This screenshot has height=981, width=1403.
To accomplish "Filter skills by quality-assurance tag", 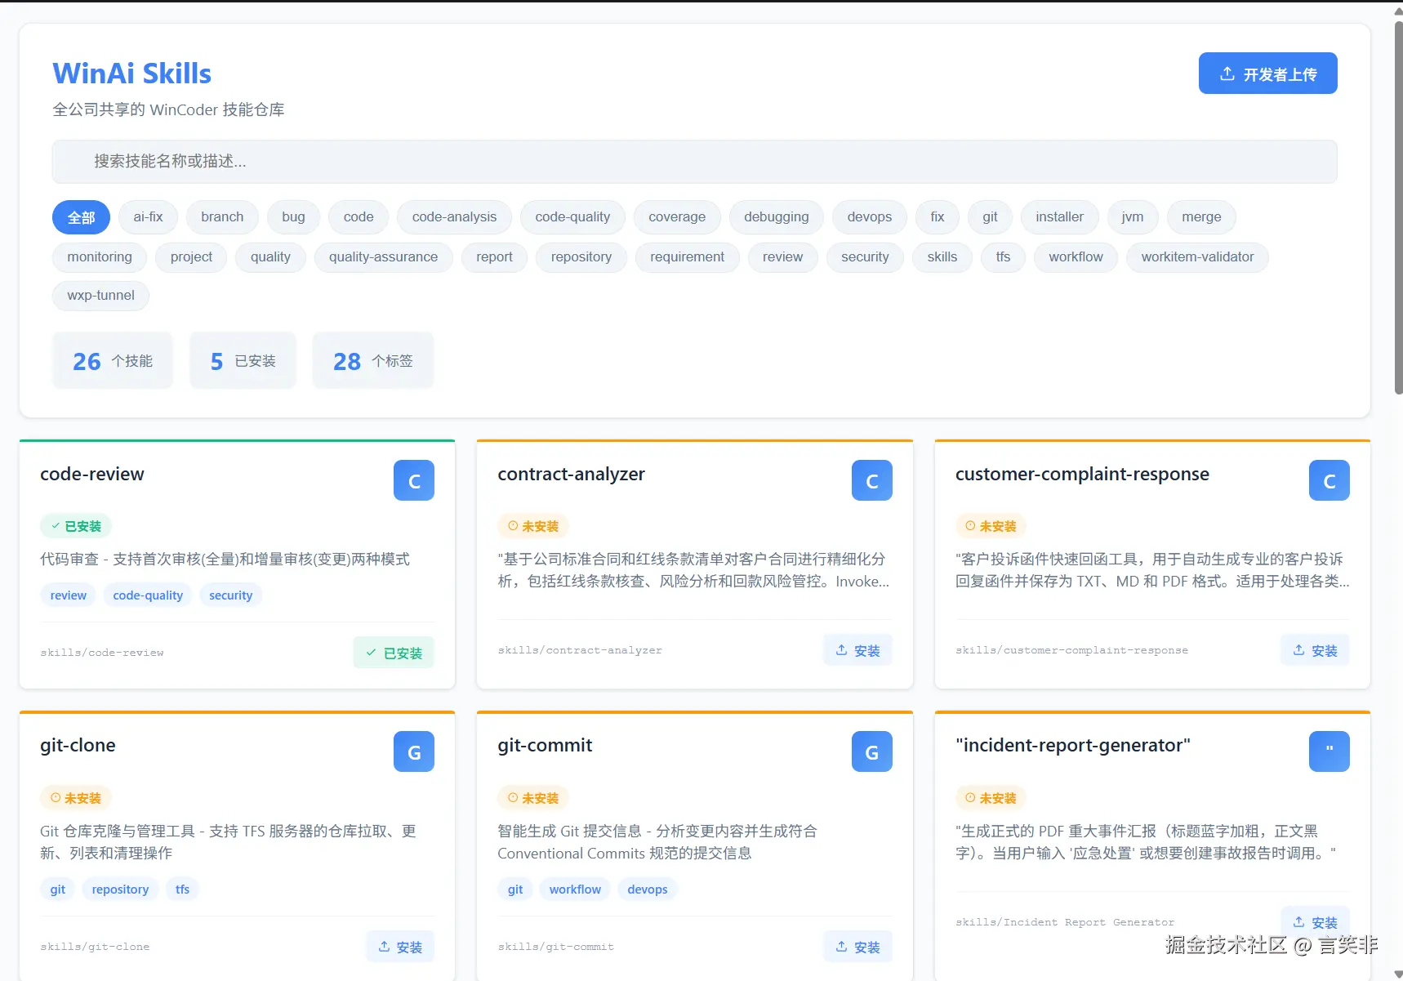I will pyautogui.click(x=383, y=257).
